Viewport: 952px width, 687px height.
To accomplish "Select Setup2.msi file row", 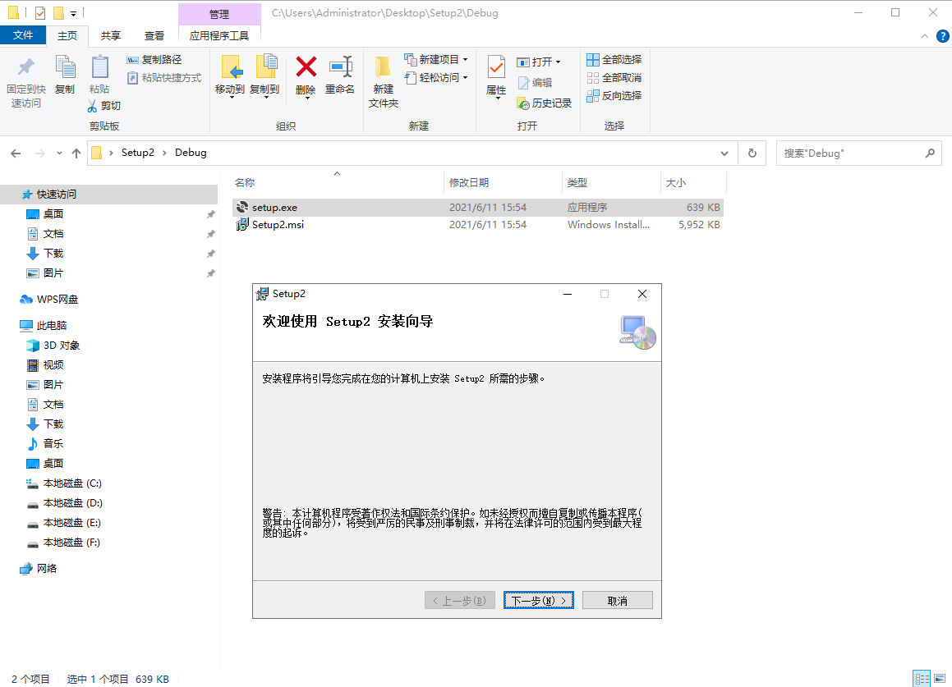I will point(478,225).
